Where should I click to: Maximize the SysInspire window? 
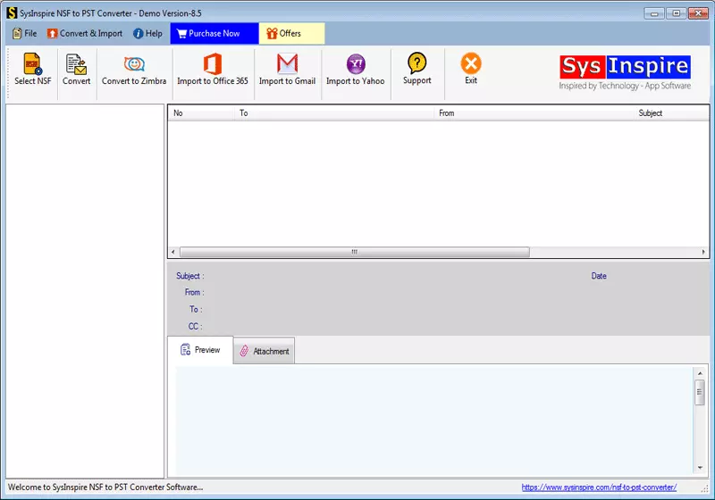click(676, 13)
